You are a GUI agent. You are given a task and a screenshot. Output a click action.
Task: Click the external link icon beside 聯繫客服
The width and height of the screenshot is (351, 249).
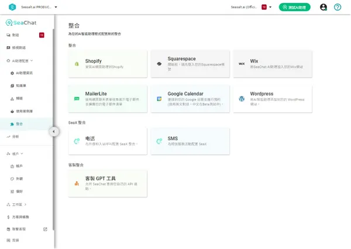pyautogui.click(x=45, y=229)
